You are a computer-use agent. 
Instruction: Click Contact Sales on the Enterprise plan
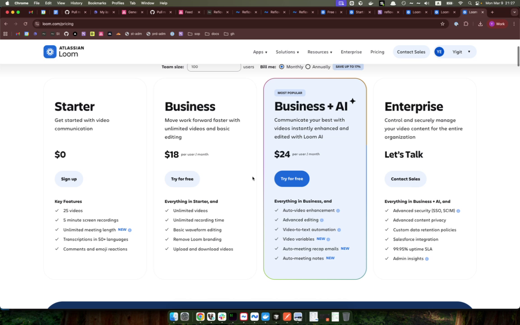[x=405, y=179]
